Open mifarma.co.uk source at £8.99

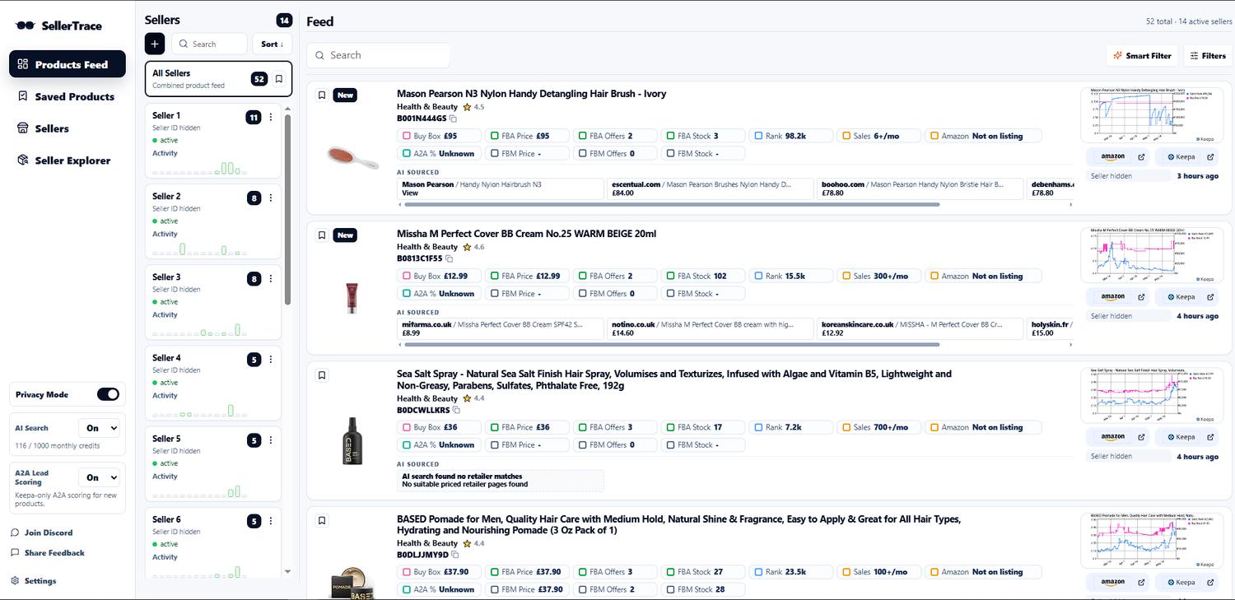pos(501,328)
